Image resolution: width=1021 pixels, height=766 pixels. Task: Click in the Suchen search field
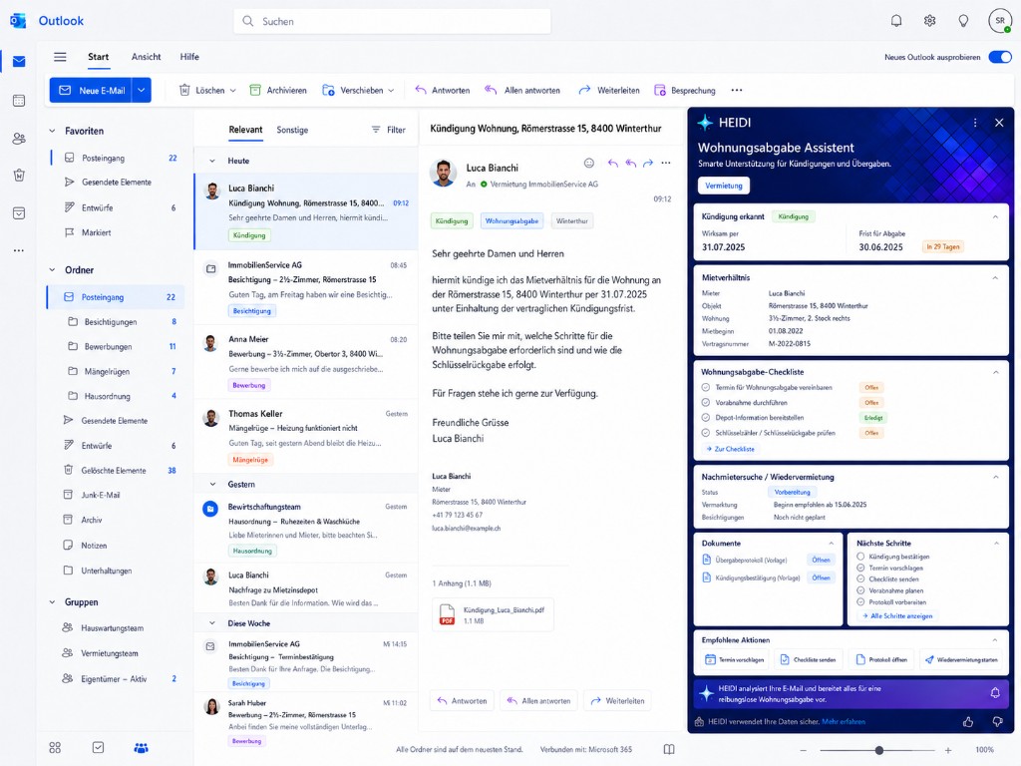(392, 21)
